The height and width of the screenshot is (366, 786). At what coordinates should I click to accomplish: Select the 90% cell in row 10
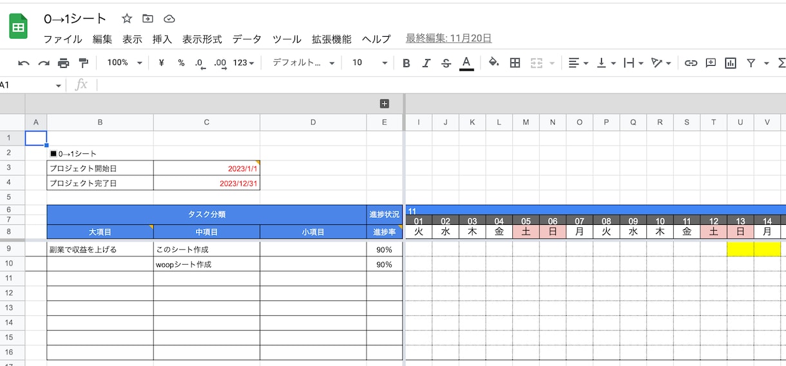pyautogui.click(x=385, y=264)
